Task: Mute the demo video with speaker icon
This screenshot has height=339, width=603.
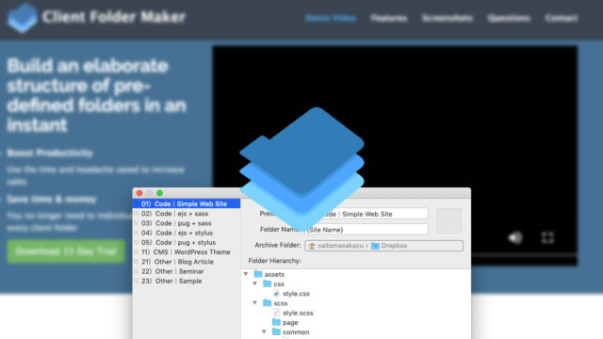Action: 515,238
